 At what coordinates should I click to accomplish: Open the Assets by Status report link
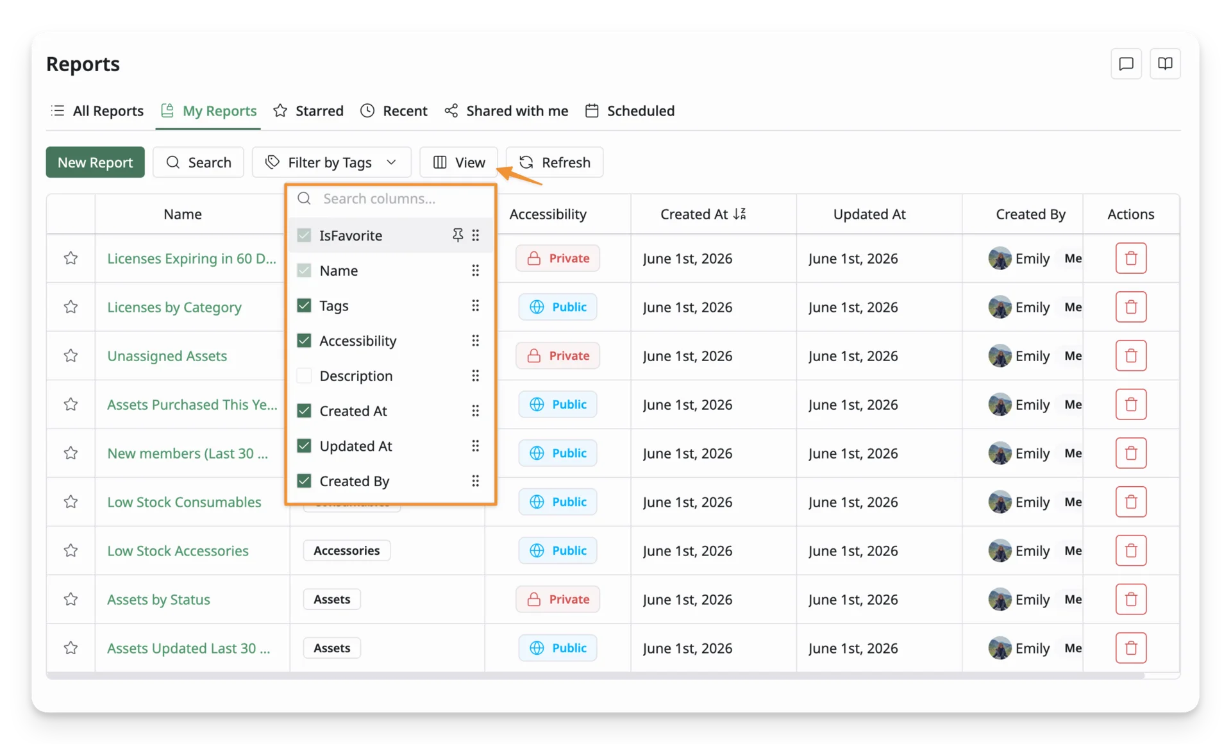tap(158, 599)
